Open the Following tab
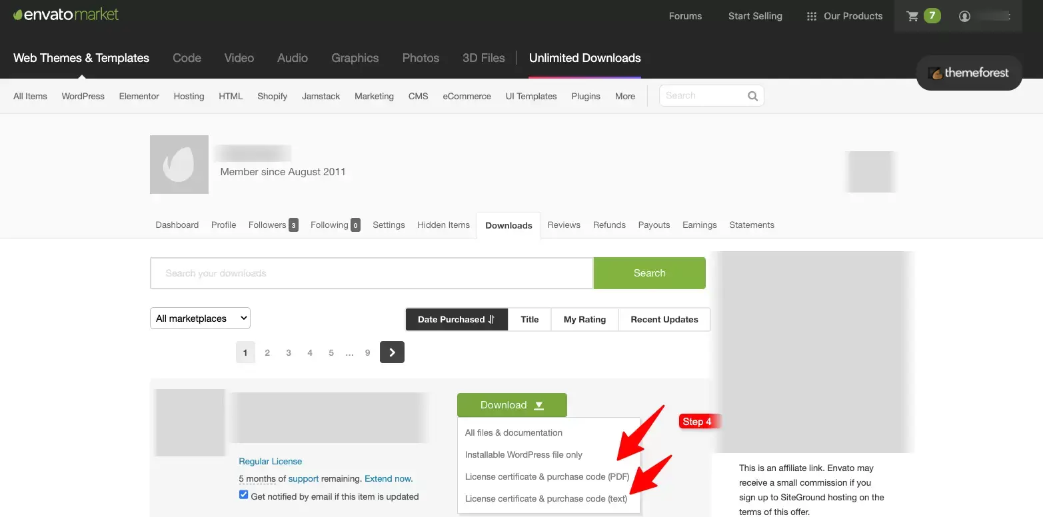Viewport: 1043px width, 517px height. pos(335,225)
